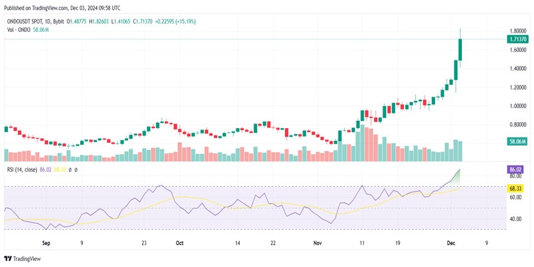The width and height of the screenshot is (534, 267).
Task: Click the Nov label on date axis
Action: pos(318,243)
